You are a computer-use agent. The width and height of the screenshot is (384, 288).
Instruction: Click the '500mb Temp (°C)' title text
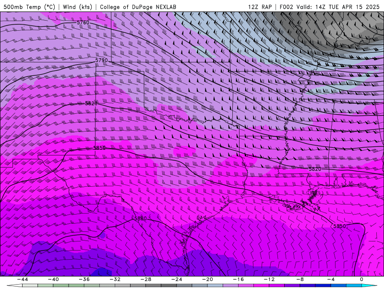29,7
